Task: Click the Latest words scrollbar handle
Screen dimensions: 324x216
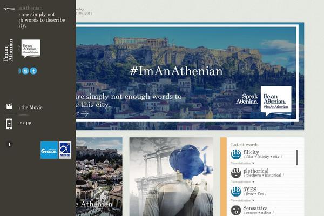Action: click(297, 158)
